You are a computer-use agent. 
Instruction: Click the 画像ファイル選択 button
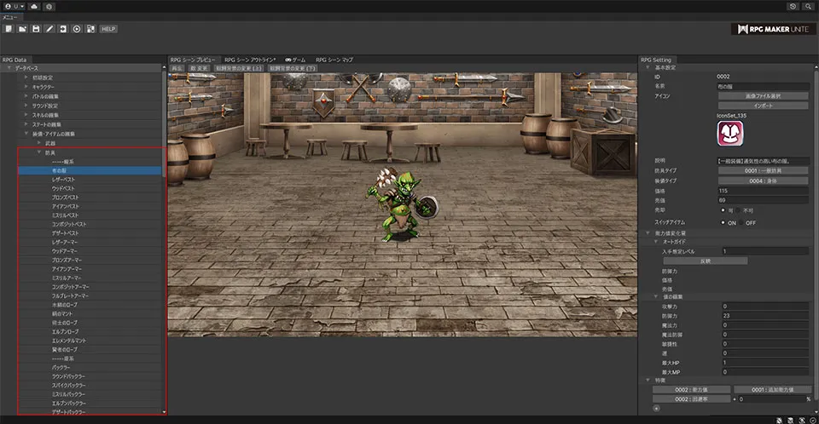(x=763, y=96)
